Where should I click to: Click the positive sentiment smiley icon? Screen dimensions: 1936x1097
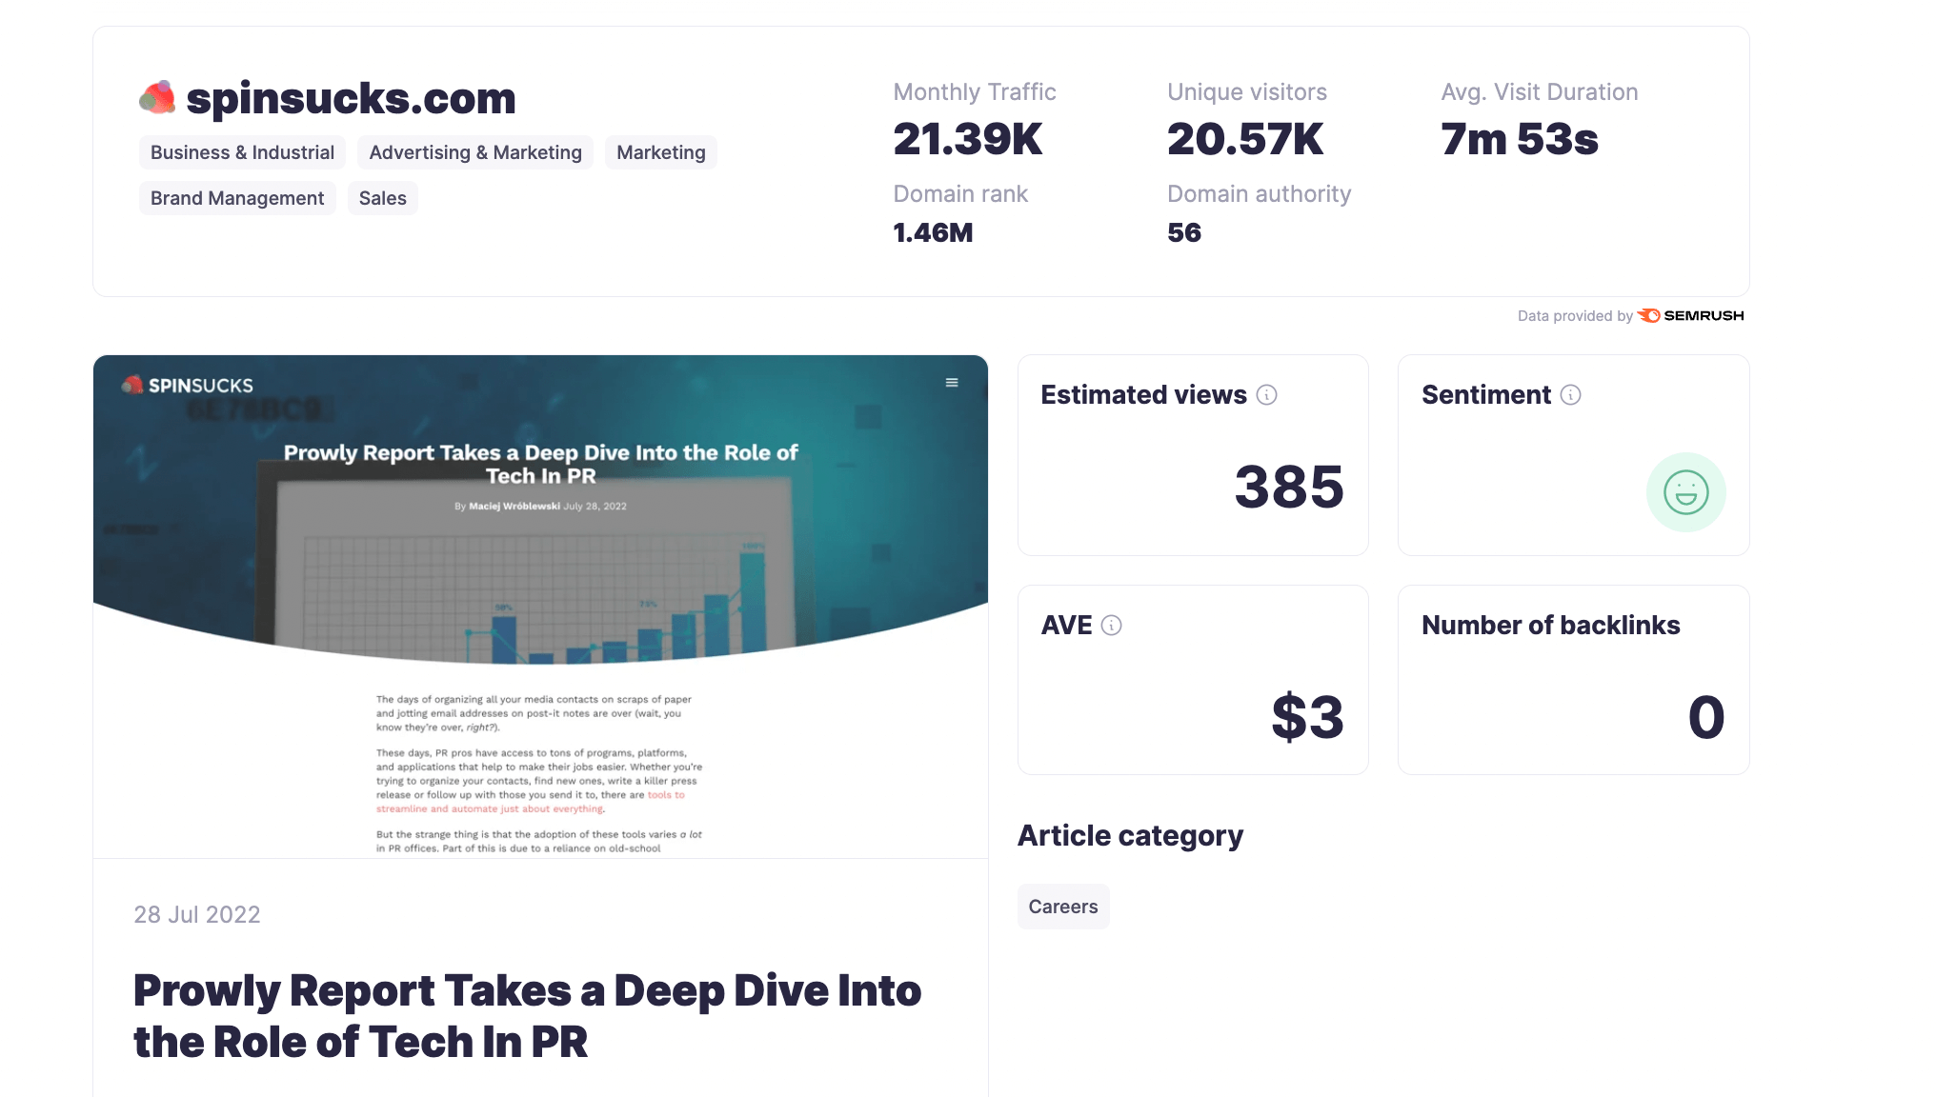pyautogui.click(x=1686, y=493)
